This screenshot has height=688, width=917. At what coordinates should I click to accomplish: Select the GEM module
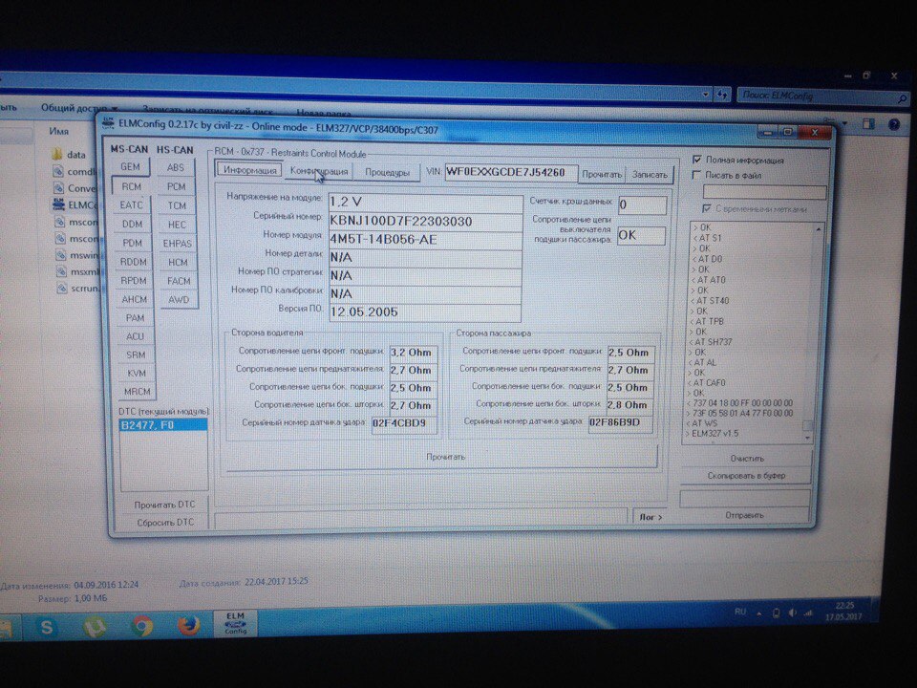130,166
